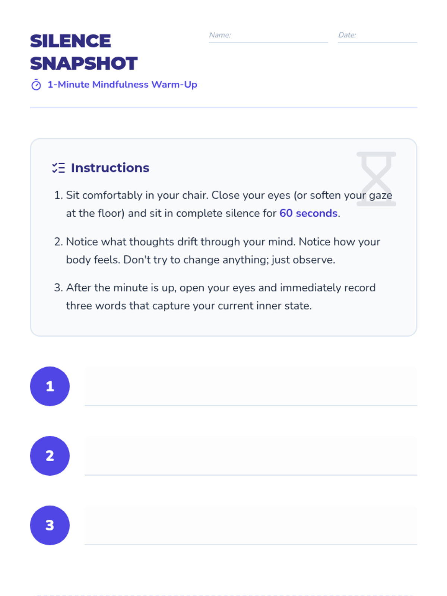Click the first word answer line
The height and width of the screenshot is (596, 447).
[251, 387]
